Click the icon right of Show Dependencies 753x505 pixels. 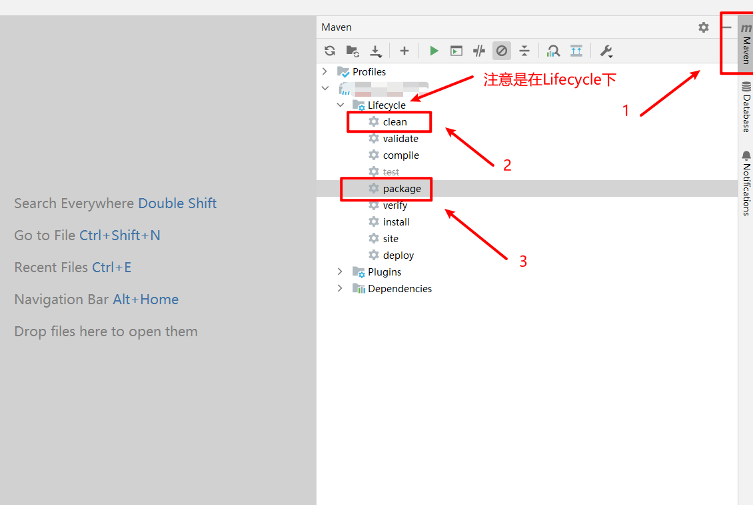coord(576,51)
